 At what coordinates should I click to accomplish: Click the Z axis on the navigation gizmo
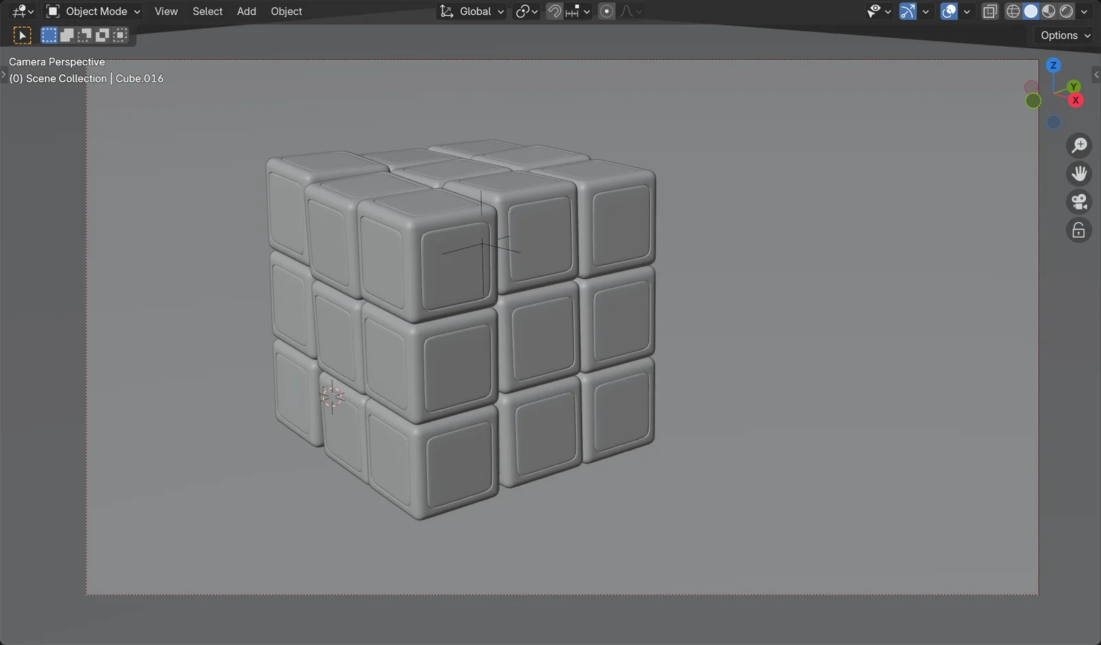pos(1054,65)
